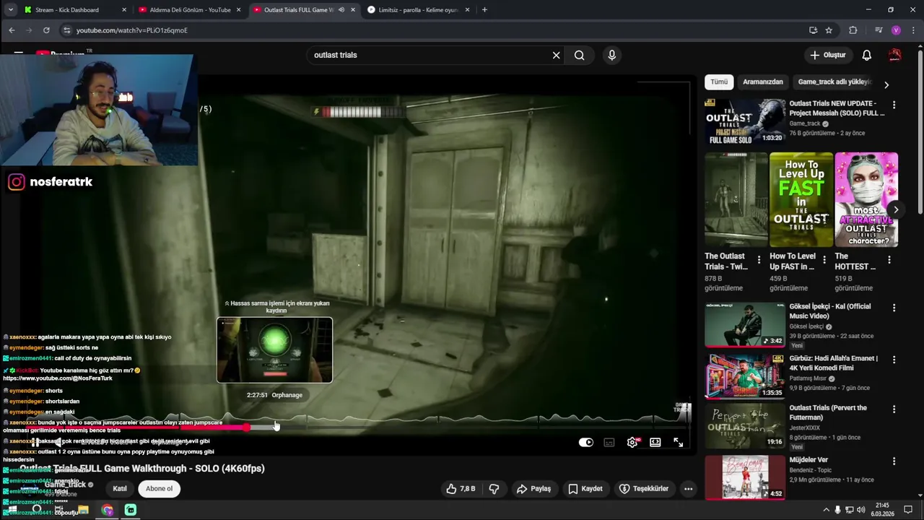
Task: Open the green app in taskbar
Action: 131,510
